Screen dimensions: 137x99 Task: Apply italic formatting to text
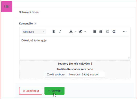pyautogui.click(x=60, y=31)
